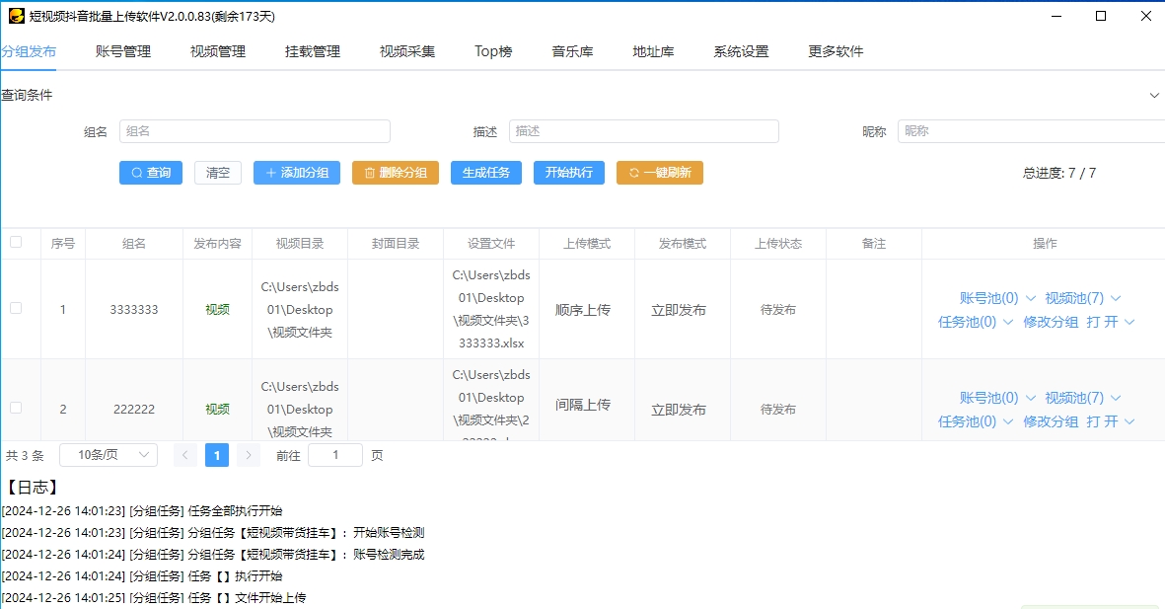
Task: Click 添加分组 plus button
Action: coord(296,173)
